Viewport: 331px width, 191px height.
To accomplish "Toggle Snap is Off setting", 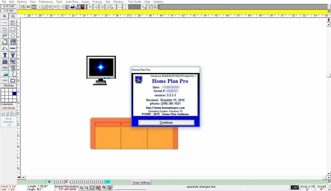I will click(307, 188).
